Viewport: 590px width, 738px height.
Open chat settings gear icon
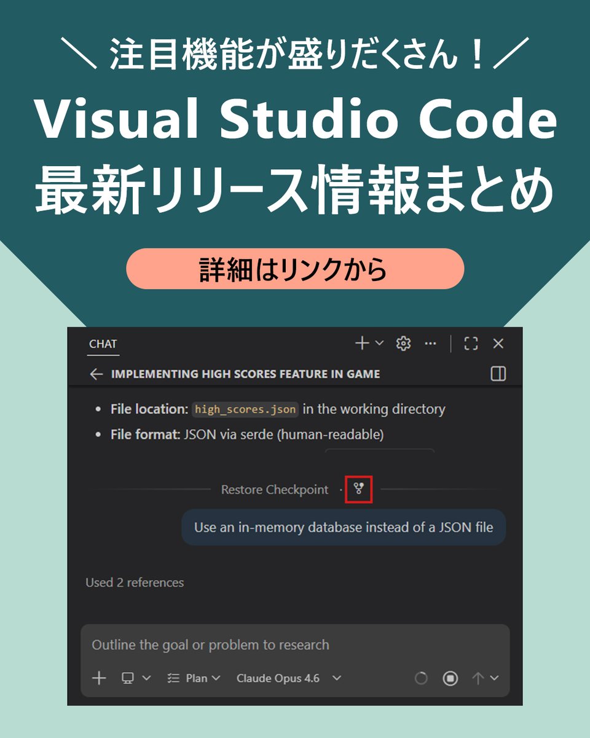(403, 344)
